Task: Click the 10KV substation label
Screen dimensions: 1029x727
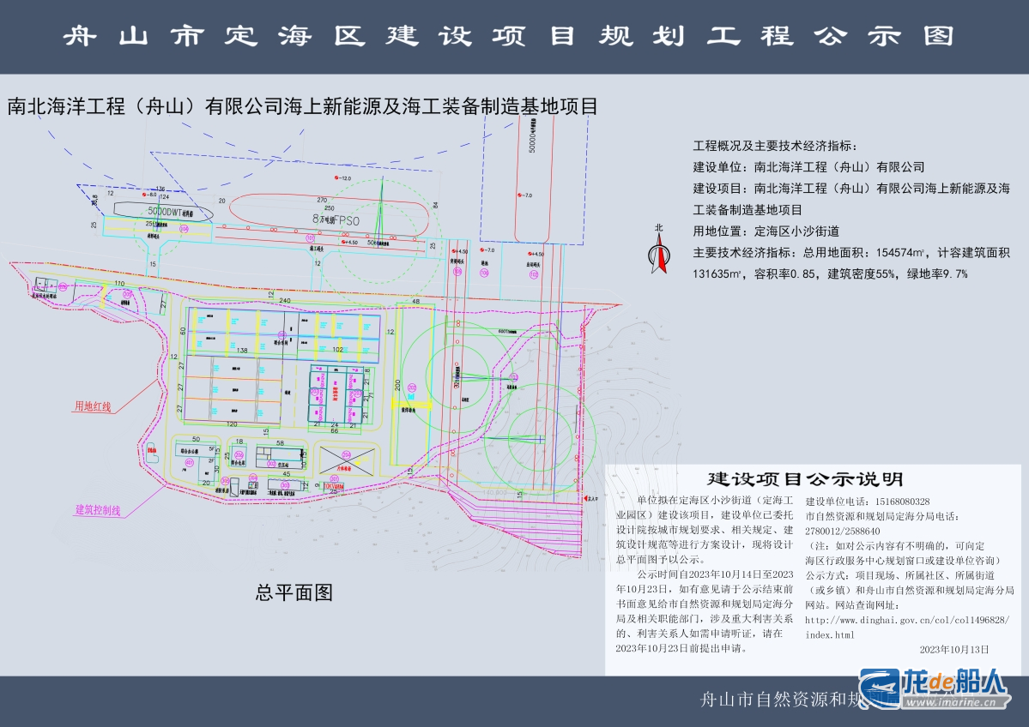Action: click(x=333, y=486)
